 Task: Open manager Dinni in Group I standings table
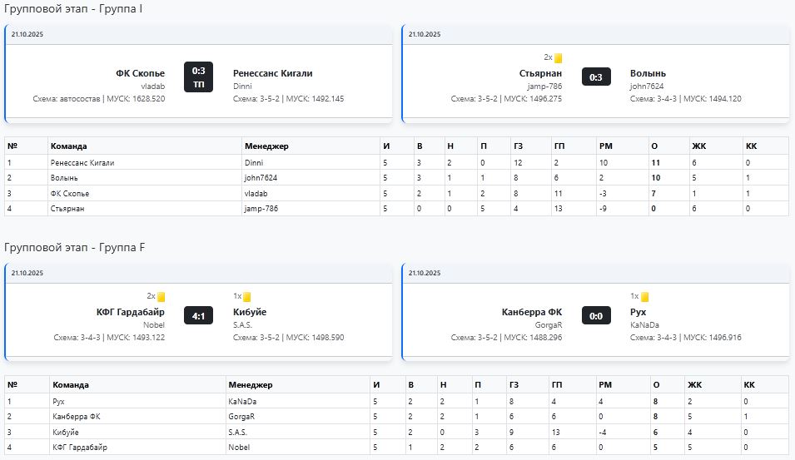click(253, 162)
